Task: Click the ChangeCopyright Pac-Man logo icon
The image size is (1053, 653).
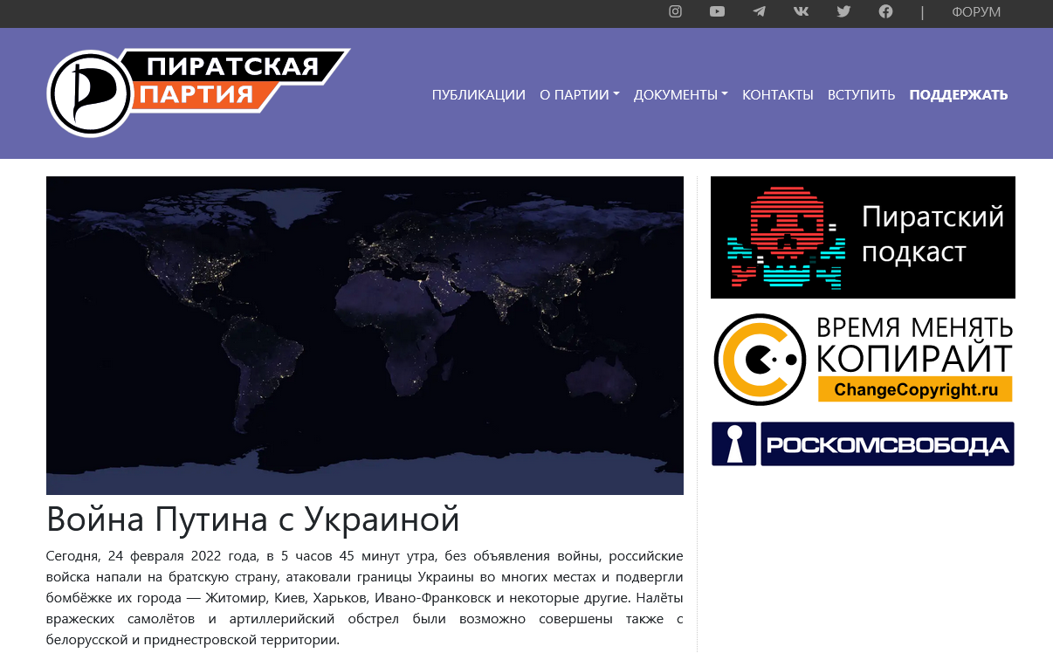Action: (759, 359)
